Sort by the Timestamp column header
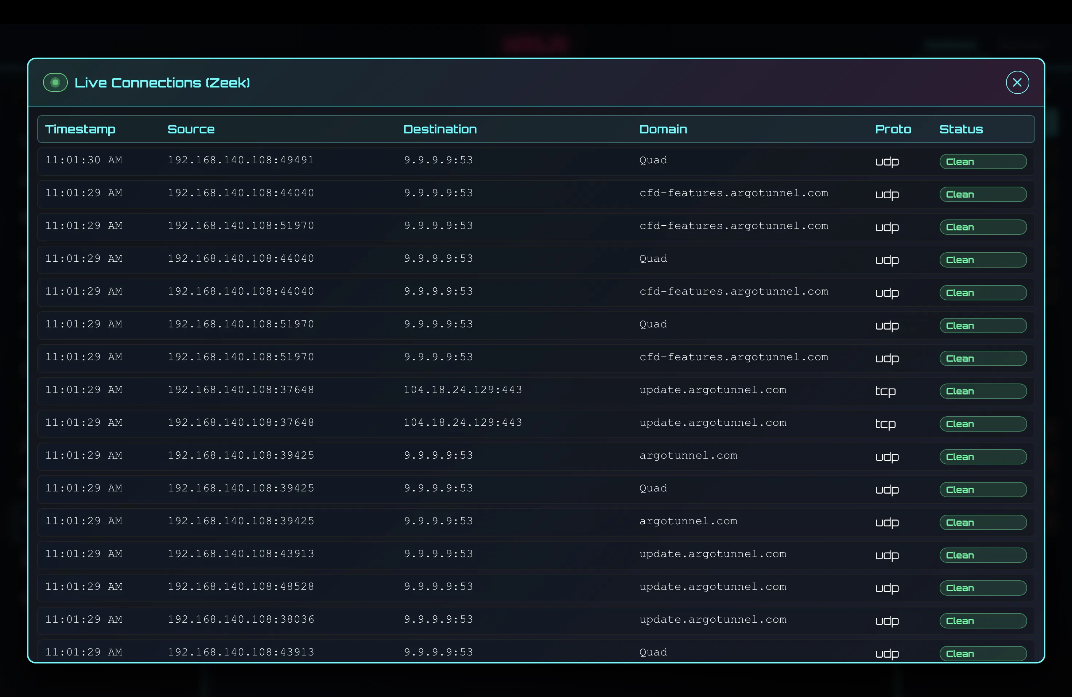Viewport: 1072px width, 697px height. [x=80, y=129]
